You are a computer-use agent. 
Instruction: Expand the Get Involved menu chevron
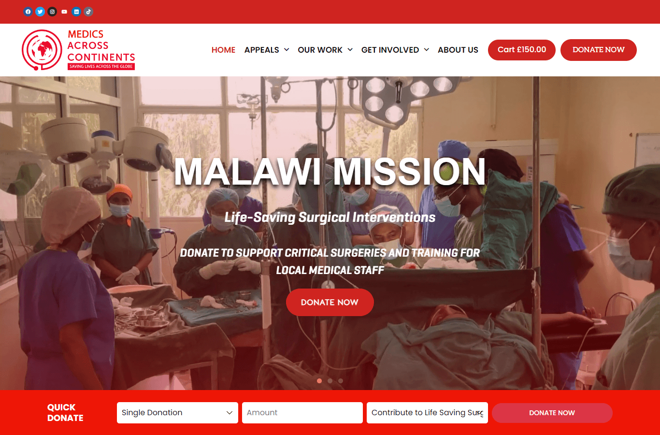pyautogui.click(x=427, y=50)
